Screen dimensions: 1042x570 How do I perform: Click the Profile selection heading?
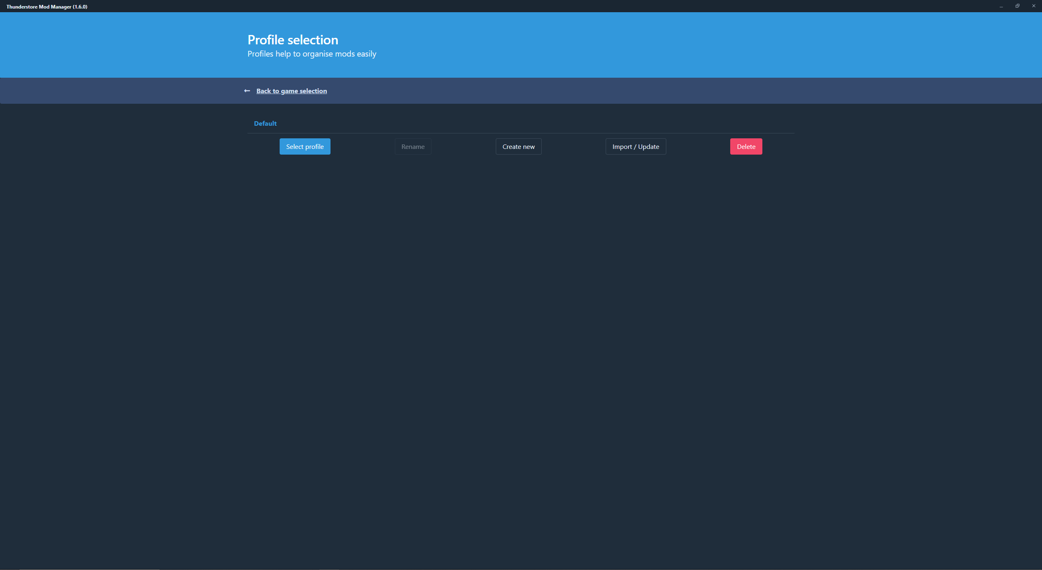[x=293, y=40]
